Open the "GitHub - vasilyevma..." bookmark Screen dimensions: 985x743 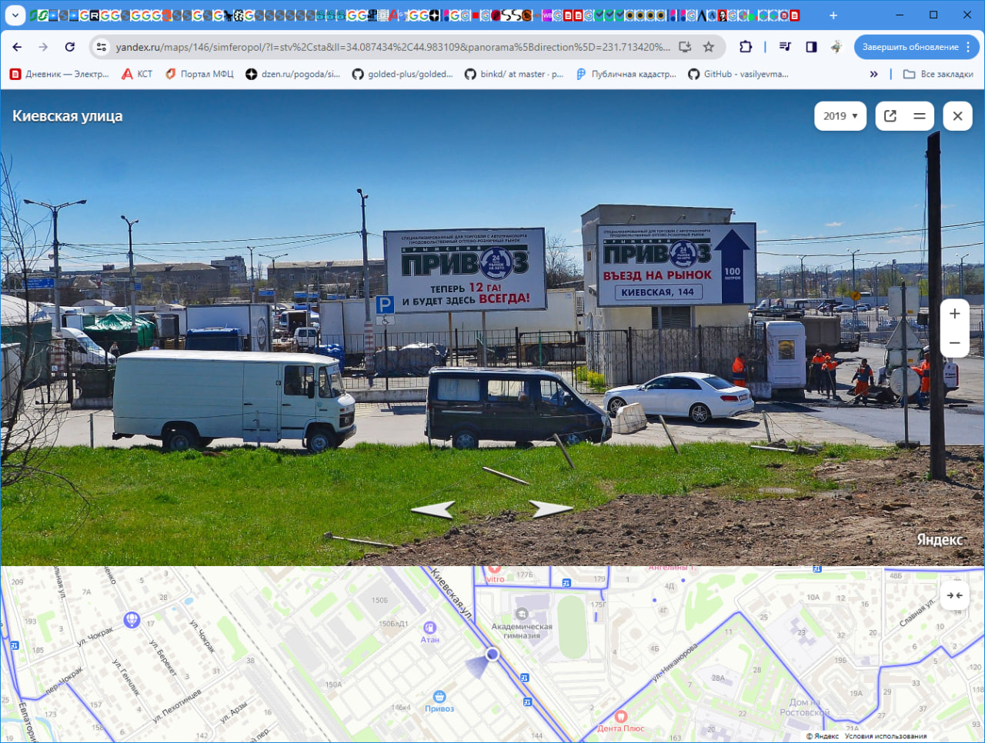click(739, 74)
